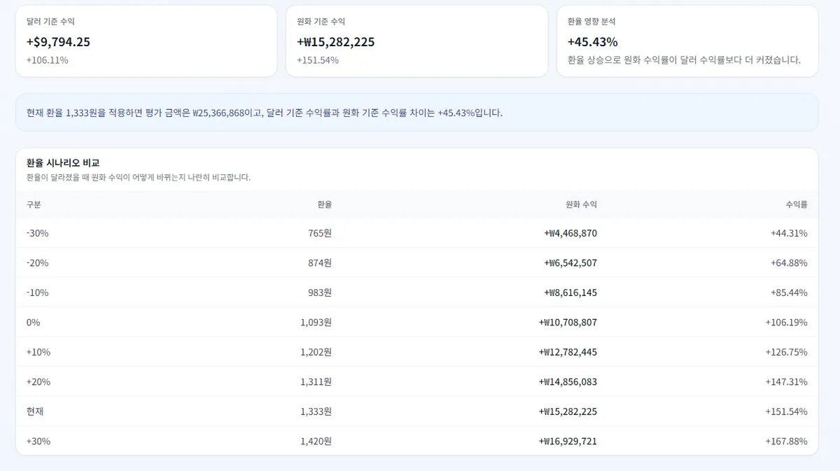Click the +₩16,929,721 profit cell
Image resolution: width=840 pixels, height=471 pixels.
coord(568,442)
